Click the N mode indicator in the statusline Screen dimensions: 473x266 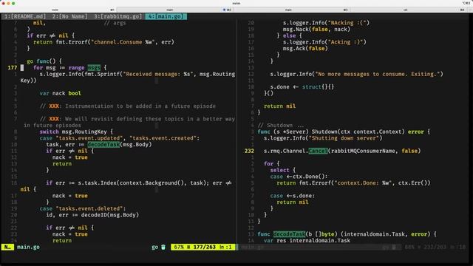click(7, 247)
